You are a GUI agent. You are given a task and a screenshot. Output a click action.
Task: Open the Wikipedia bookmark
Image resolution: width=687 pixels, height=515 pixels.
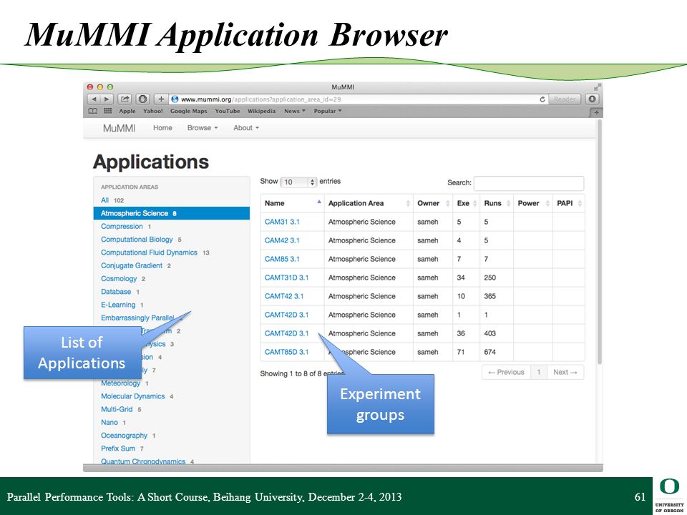[x=262, y=112]
